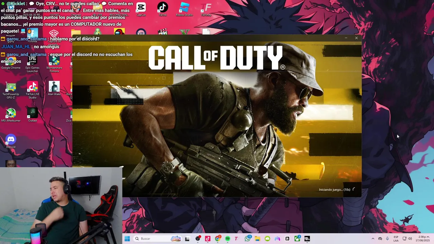This screenshot has width=434, height=244.
Task: Open the volume tray icon
Action: [x=410, y=239]
